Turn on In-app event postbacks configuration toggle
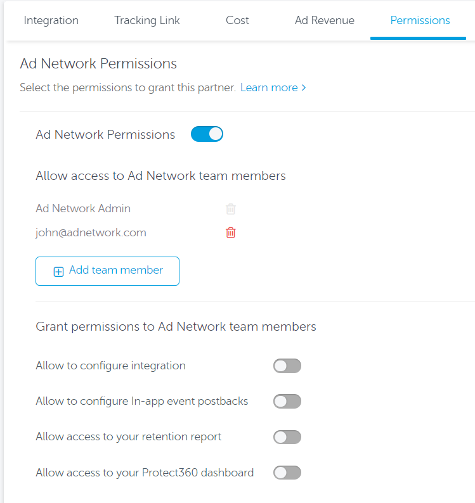The image size is (475, 503). (x=287, y=401)
